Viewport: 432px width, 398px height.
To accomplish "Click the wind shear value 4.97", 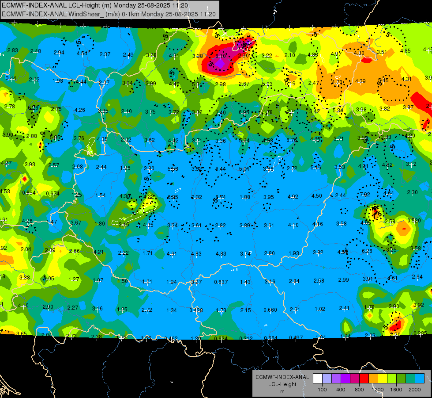I will click(x=336, y=54).
